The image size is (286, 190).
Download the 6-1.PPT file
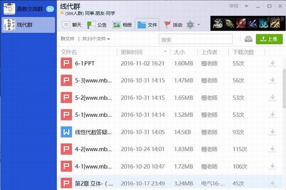click(272, 63)
